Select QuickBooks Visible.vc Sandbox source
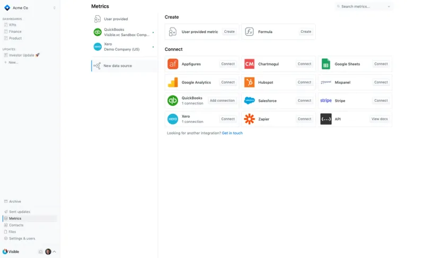Viewport: 424px width, 258px height. tap(124, 32)
